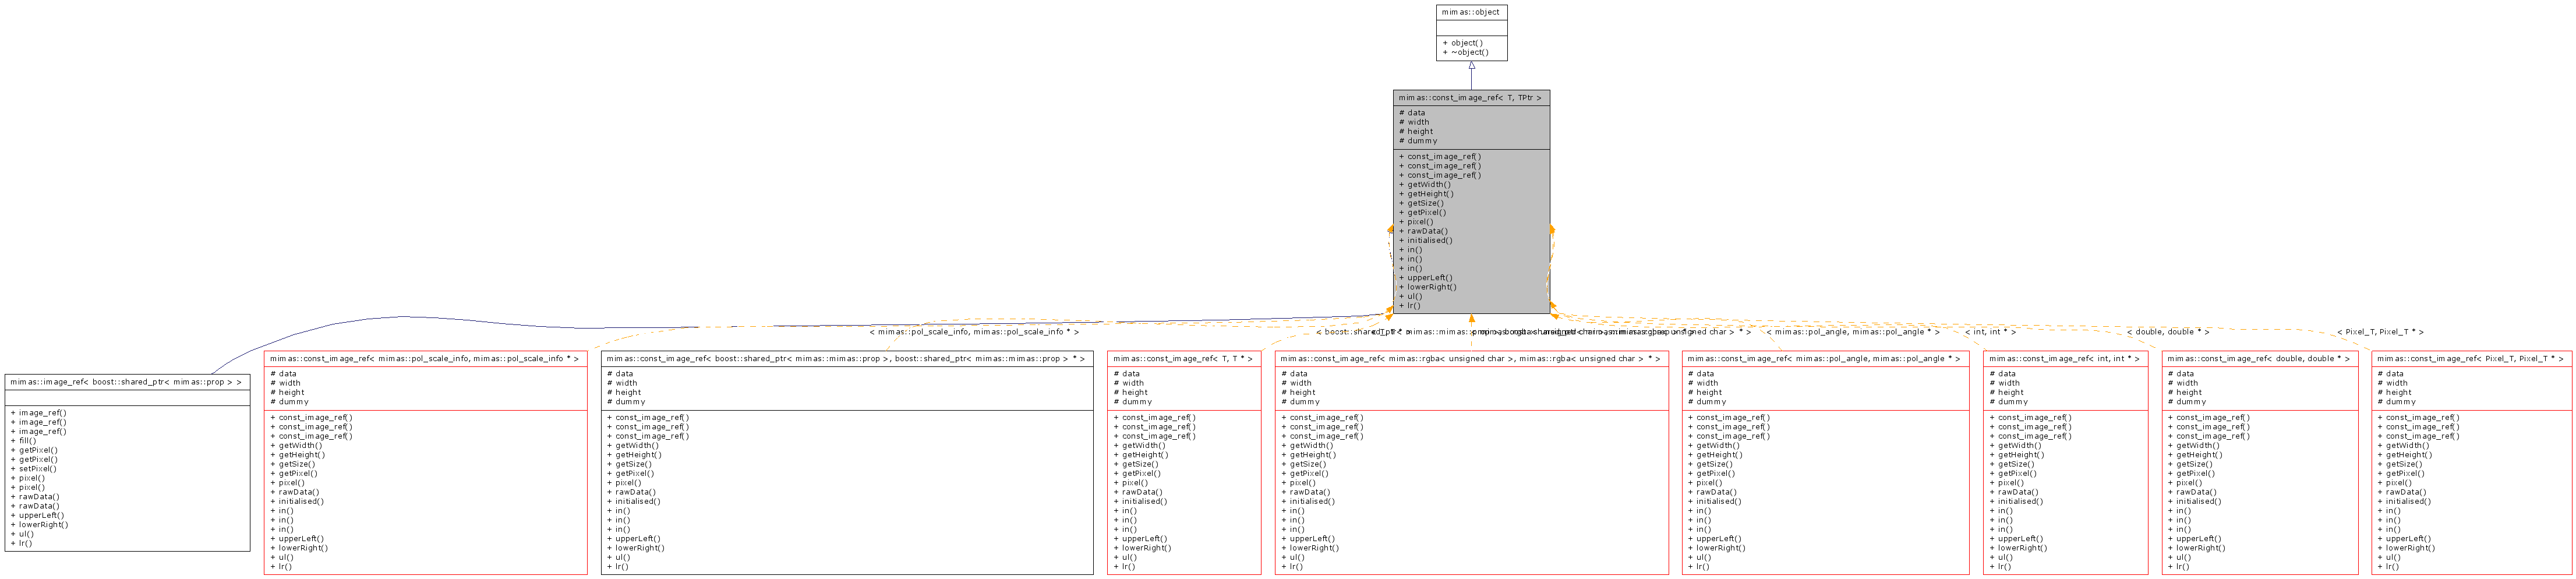Click rawData() in the grey const_image_ref box
The height and width of the screenshot is (579, 2576).
(x=1427, y=231)
